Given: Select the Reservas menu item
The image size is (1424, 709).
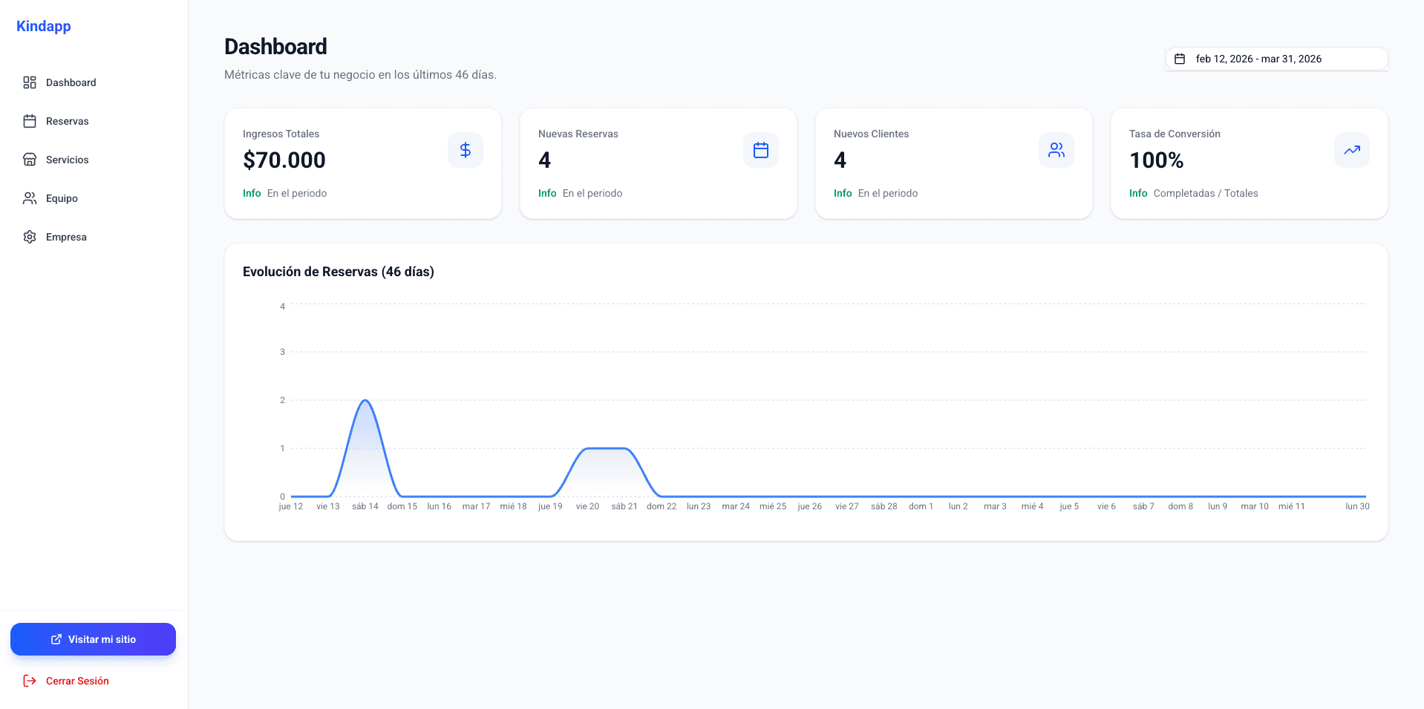Looking at the screenshot, I should click(x=67, y=121).
